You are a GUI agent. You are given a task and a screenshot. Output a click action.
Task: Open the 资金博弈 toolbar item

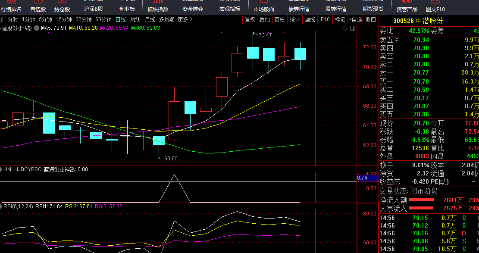point(193,9)
